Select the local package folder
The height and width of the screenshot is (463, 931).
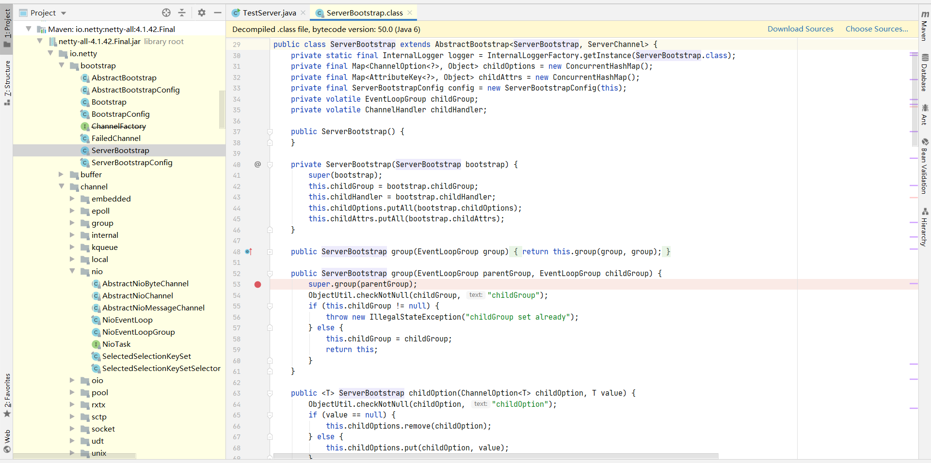click(x=99, y=260)
